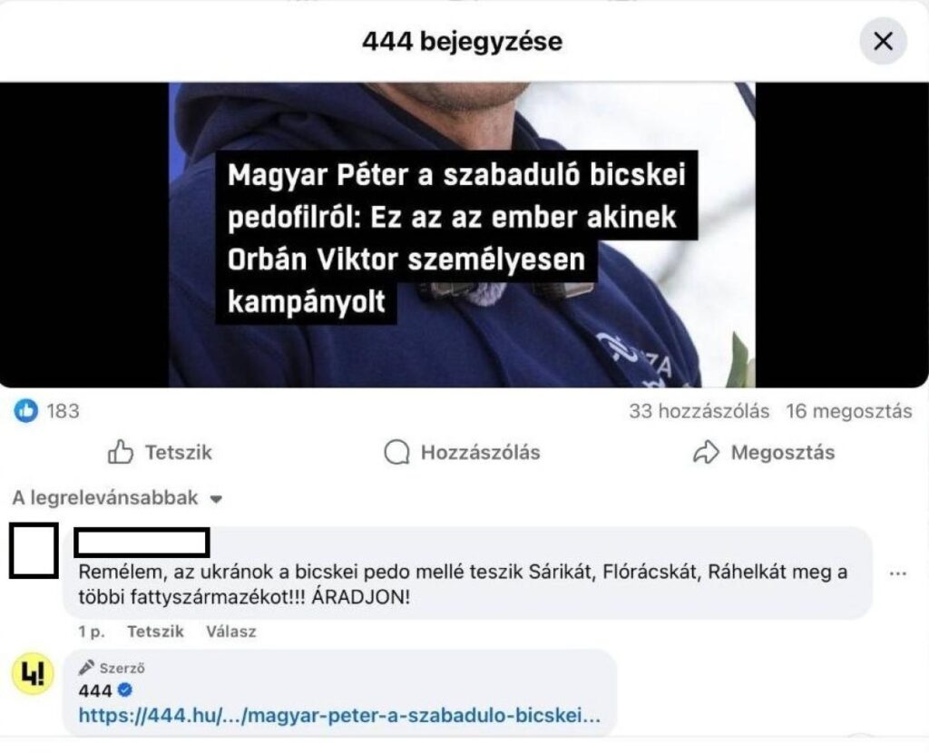This screenshot has width=929, height=753.
Task: Click the 444 yellow profile avatar
Action: tap(33, 674)
